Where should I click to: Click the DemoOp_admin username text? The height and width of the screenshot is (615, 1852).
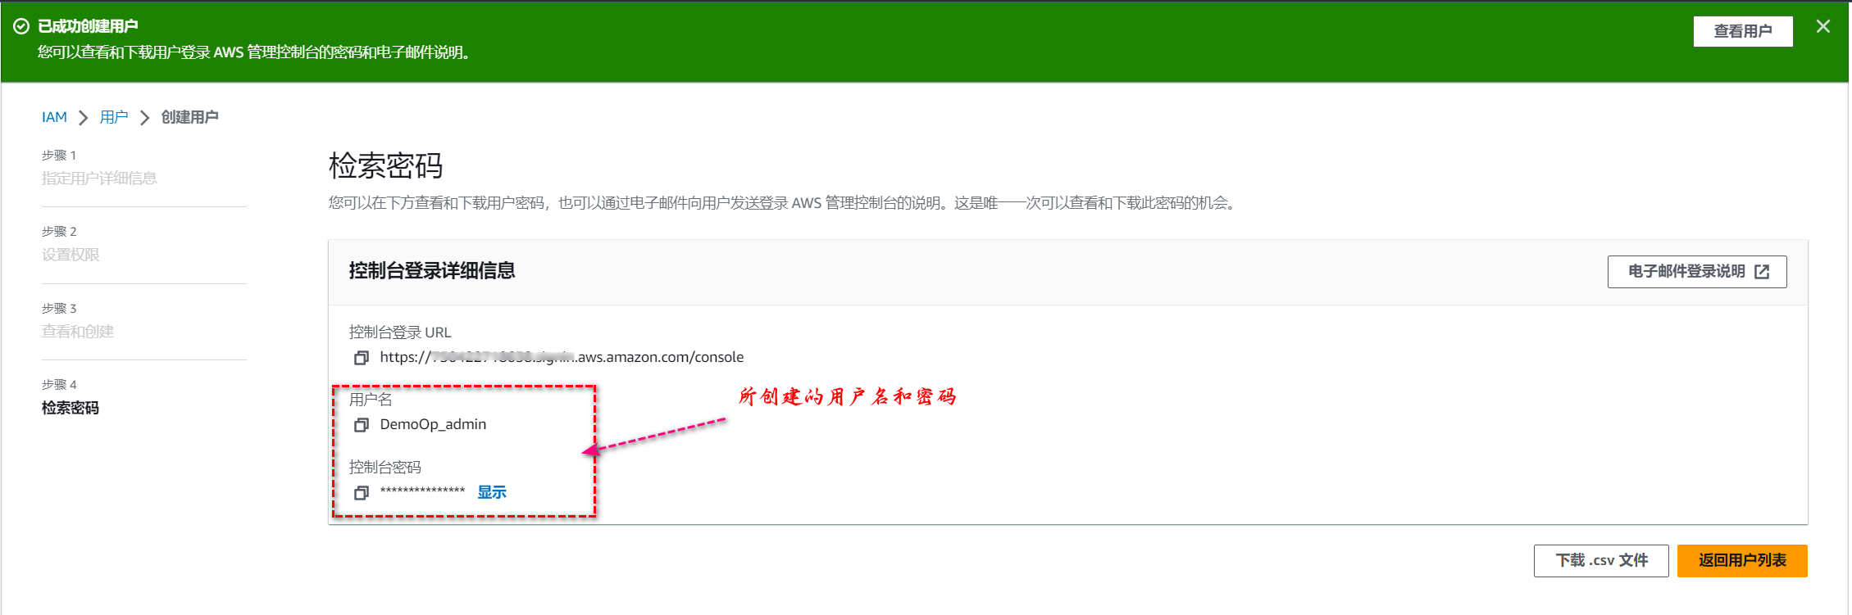[x=433, y=424]
